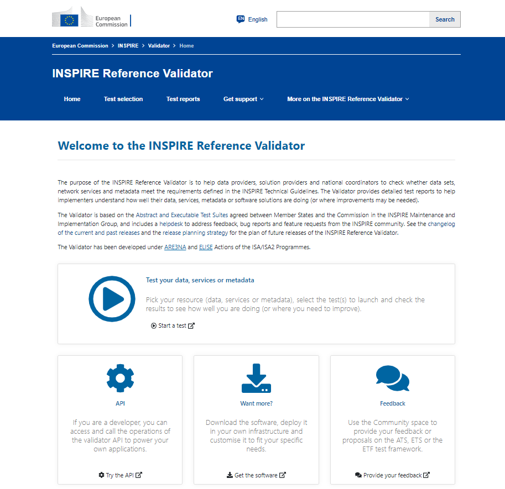Image resolution: width=505 pixels, height=489 pixels.
Task: Click the Provide your feedback link
Action: point(392,475)
